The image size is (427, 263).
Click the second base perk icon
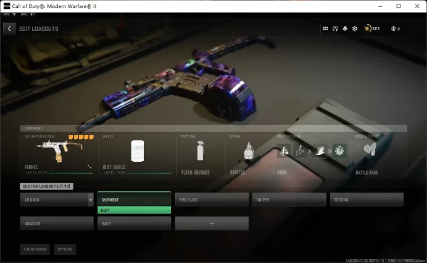[x=301, y=151]
